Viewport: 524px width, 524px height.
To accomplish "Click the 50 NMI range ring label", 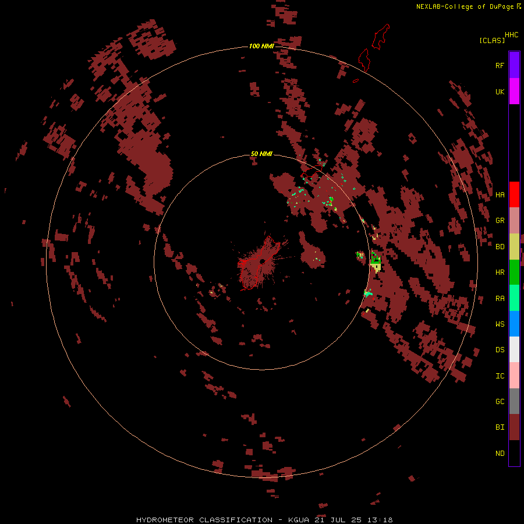I will tap(261, 154).
